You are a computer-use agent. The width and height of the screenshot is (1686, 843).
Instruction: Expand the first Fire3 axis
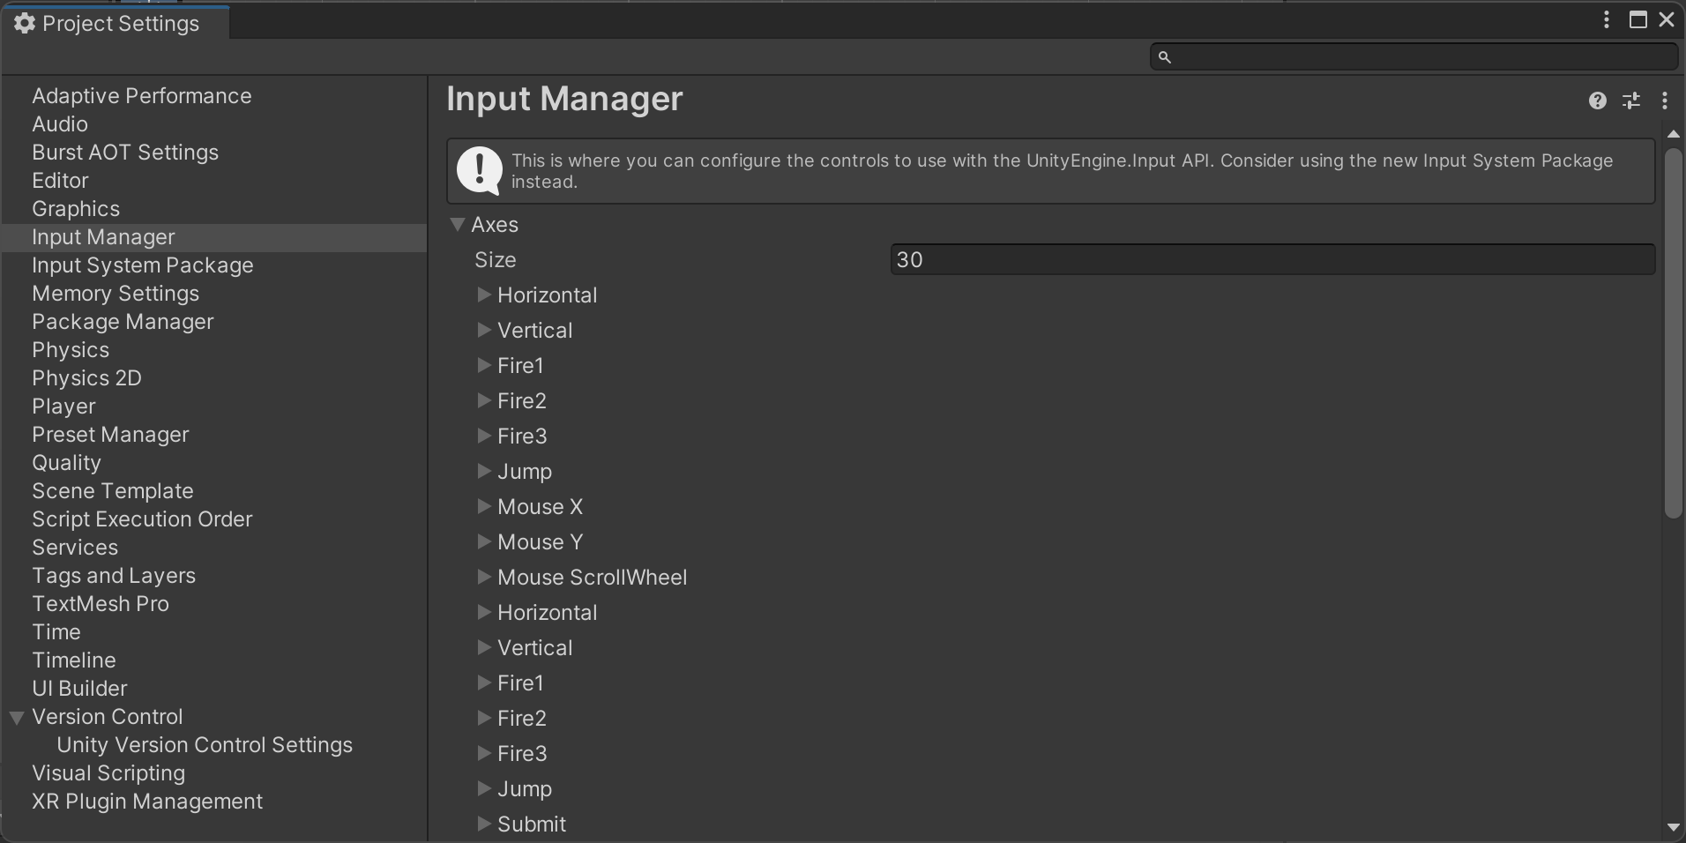(x=484, y=436)
